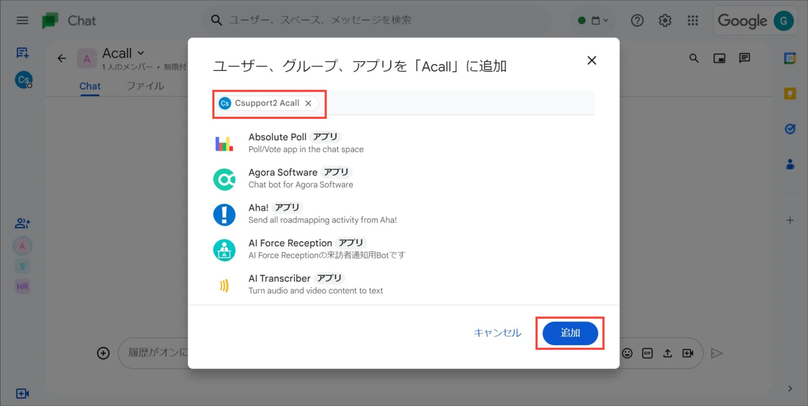Go back with the left arrow
Viewport: 808px width, 406px height.
coord(62,58)
